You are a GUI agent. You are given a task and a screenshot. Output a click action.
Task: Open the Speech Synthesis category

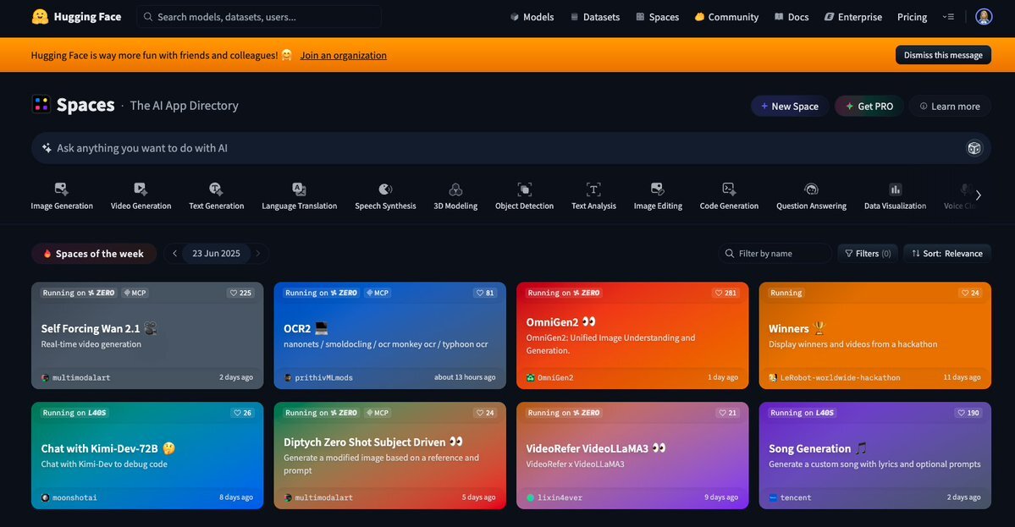385,196
